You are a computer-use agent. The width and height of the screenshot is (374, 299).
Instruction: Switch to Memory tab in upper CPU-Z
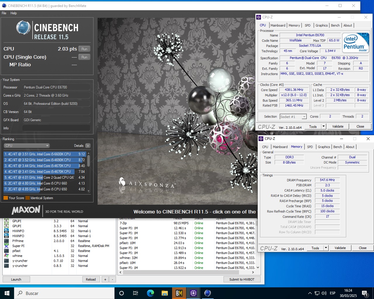point(294,25)
